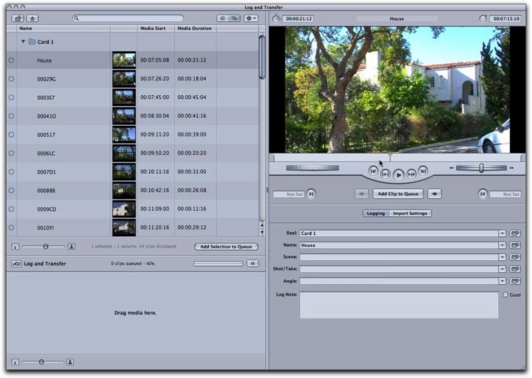Click scroll up arrow in clip list

point(261,225)
